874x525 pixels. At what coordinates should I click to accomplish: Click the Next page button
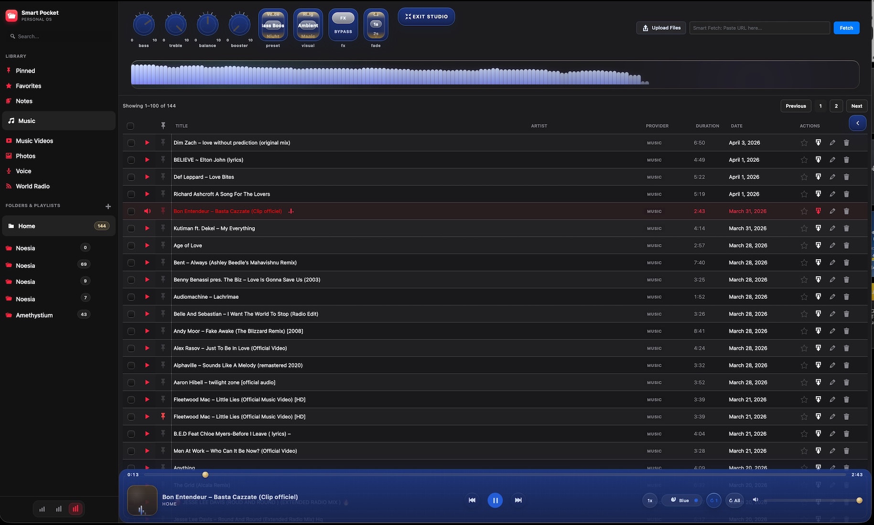click(x=857, y=106)
